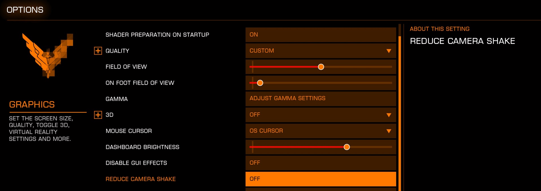Image resolution: width=541 pixels, height=191 pixels.
Task: Expand the Quality settings plus icon
Action: click(98, 51)
